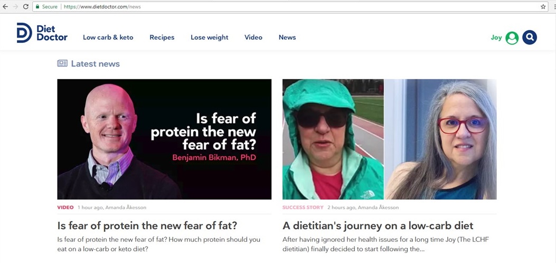Open the Joy user profile avatar
The width and height of the screenshot is (556, 263).
(512, 37)
